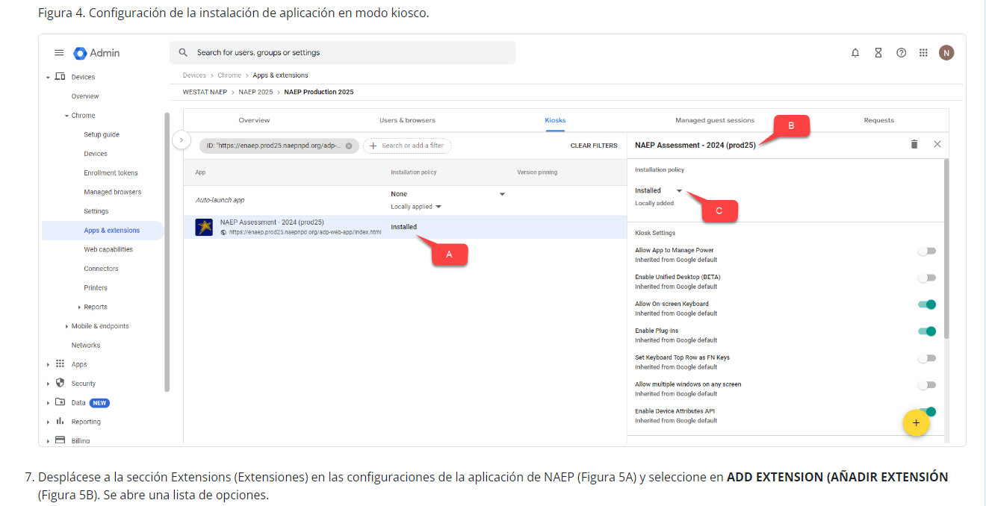This screenshot has height=506, width=986.
Task: Remove the ID filter chip
Action: (349, 146)
